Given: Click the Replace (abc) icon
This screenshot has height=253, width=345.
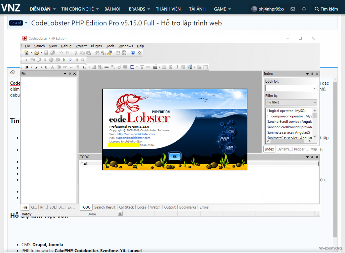Looking at the screenshot, I should point(103,53).
